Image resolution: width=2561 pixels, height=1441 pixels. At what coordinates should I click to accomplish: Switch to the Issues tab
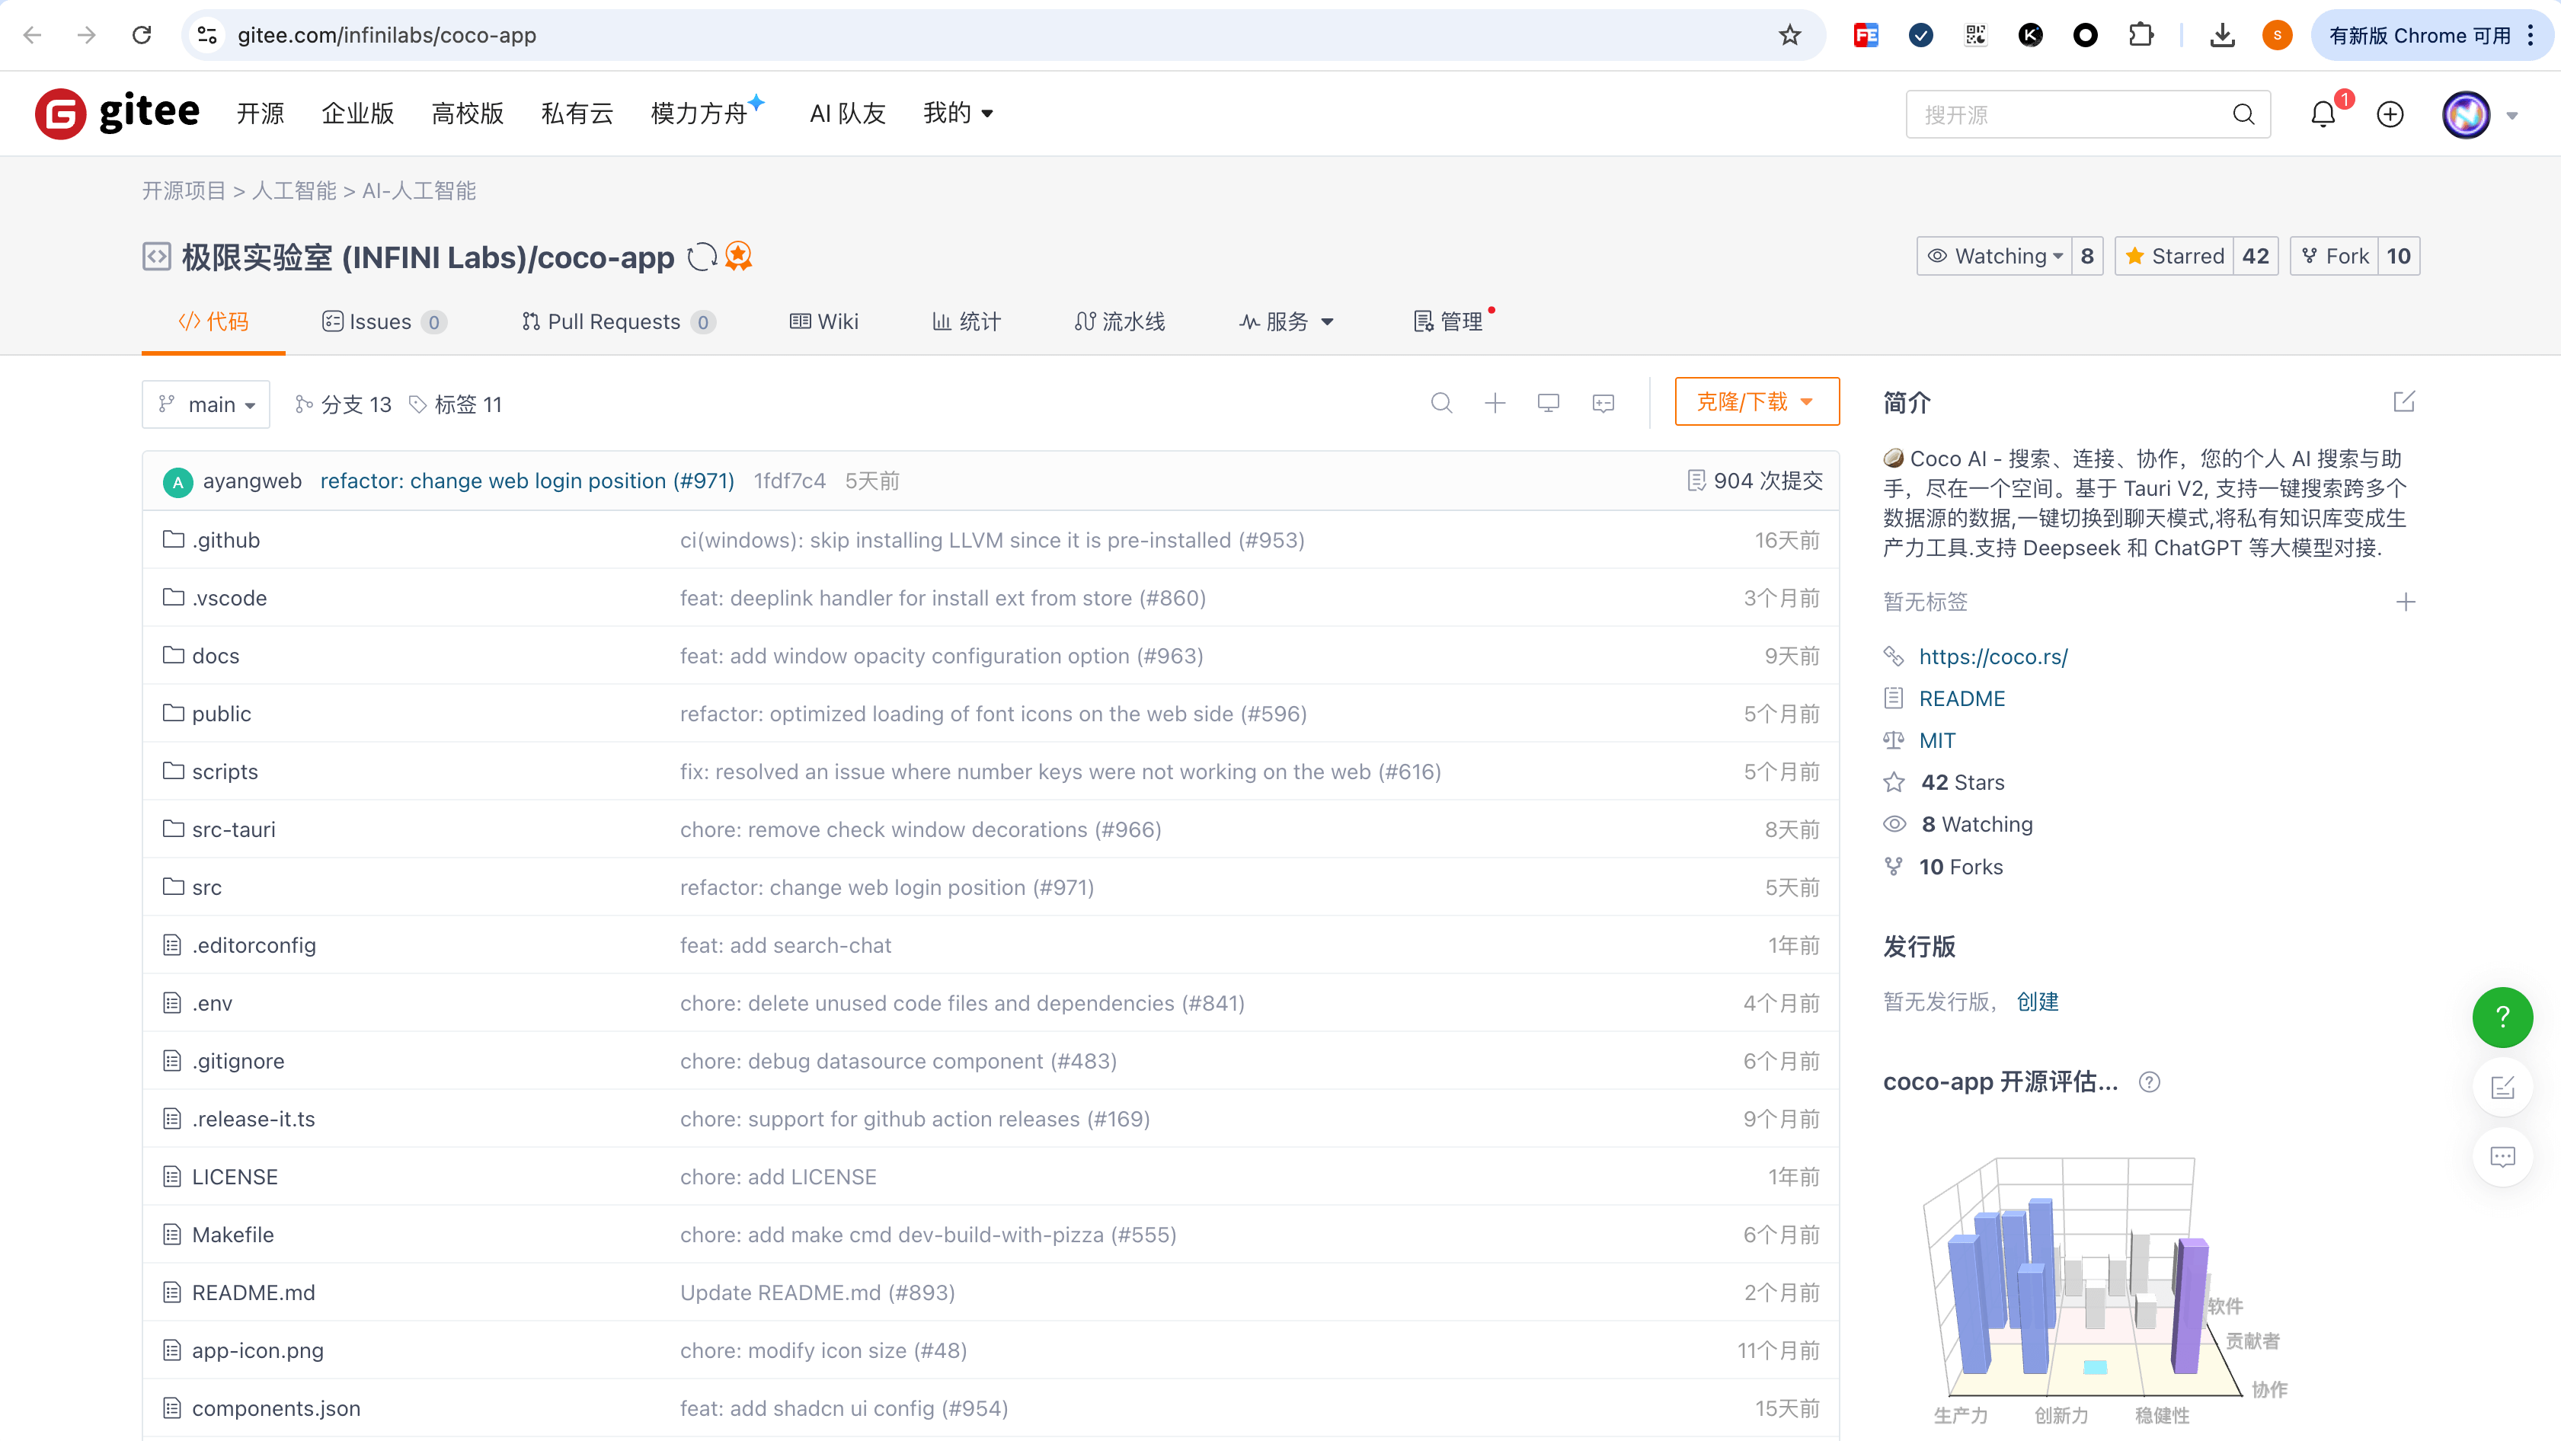click(x=382, y=321)
